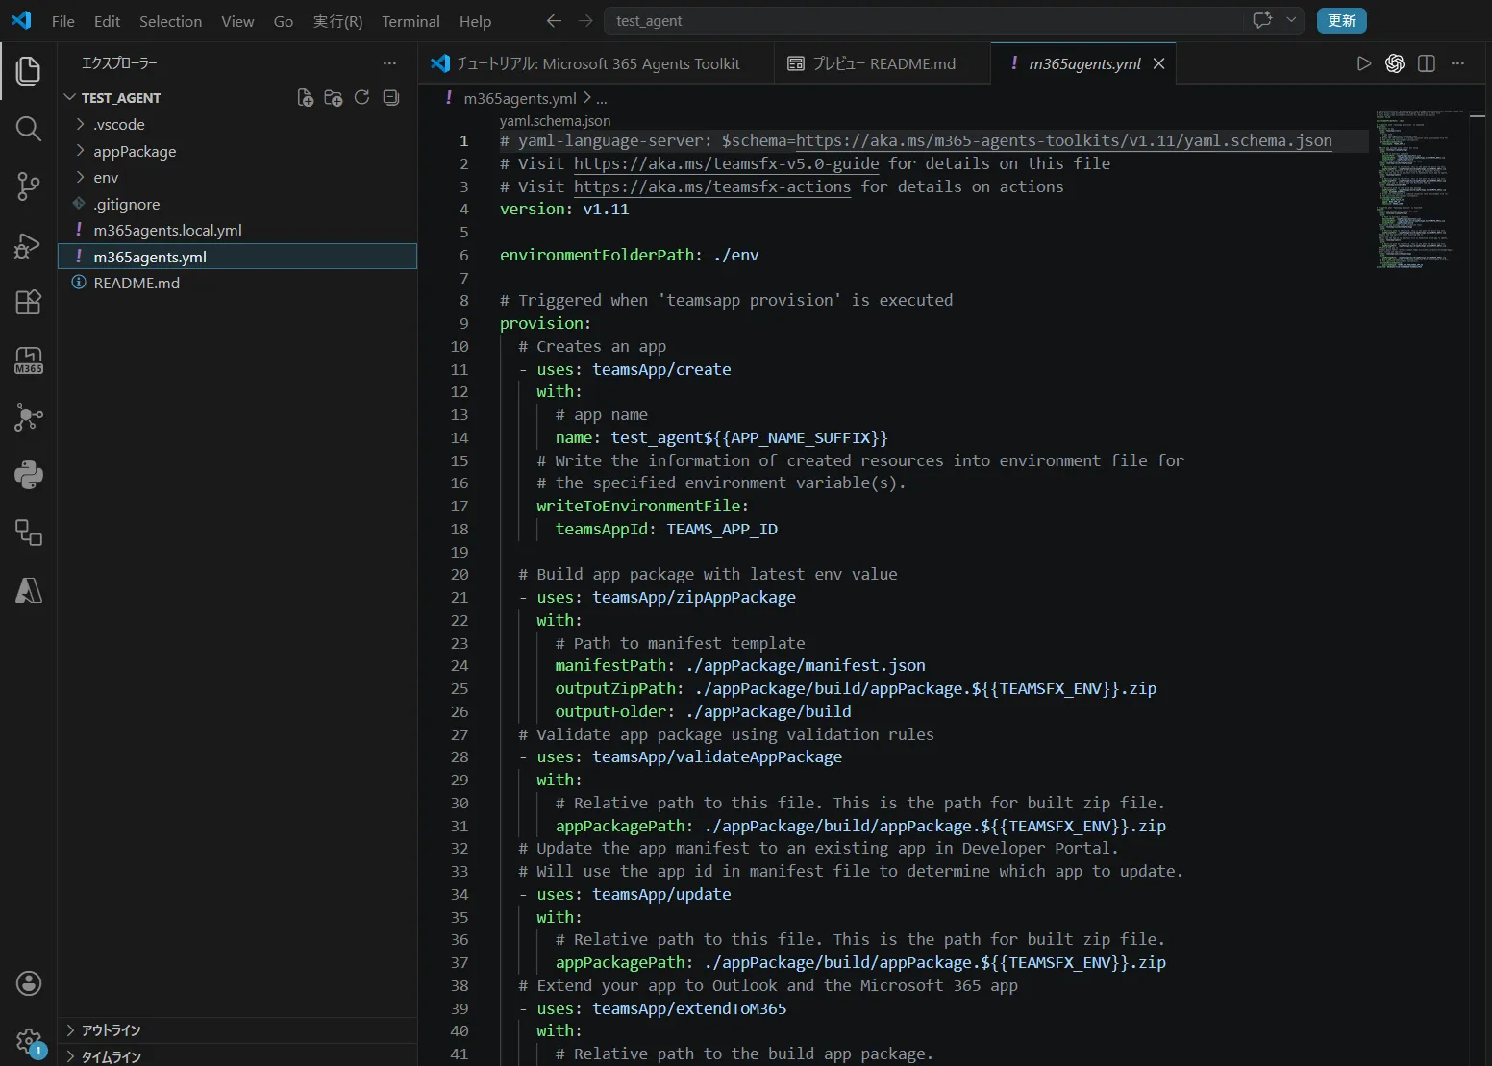Click New File icon in explorer header
The width and height of the screenshot is (1492, 1066).
point(305,98)
